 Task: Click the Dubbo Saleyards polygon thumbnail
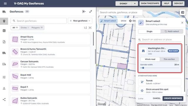tap(15, 101)
